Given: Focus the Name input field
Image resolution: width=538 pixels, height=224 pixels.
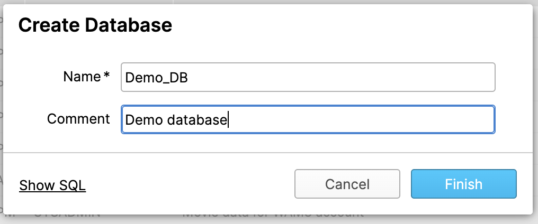Looking at the screenshot, I should click(x=308, y=77).
